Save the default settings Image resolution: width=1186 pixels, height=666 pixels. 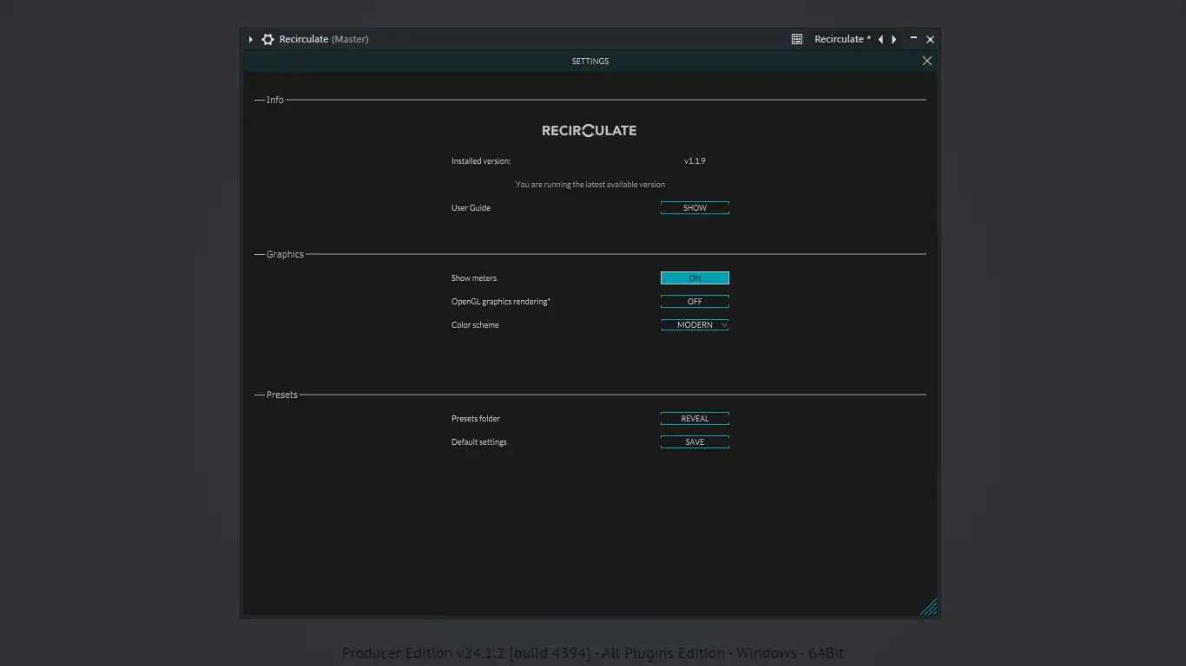694,441
